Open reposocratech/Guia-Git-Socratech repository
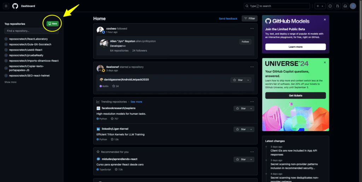Screen dimensions: 362x182 [x=30, y=44]
